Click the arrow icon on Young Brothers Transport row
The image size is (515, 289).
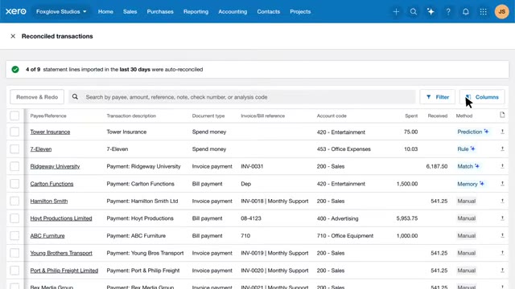click(x=502, y=253)
